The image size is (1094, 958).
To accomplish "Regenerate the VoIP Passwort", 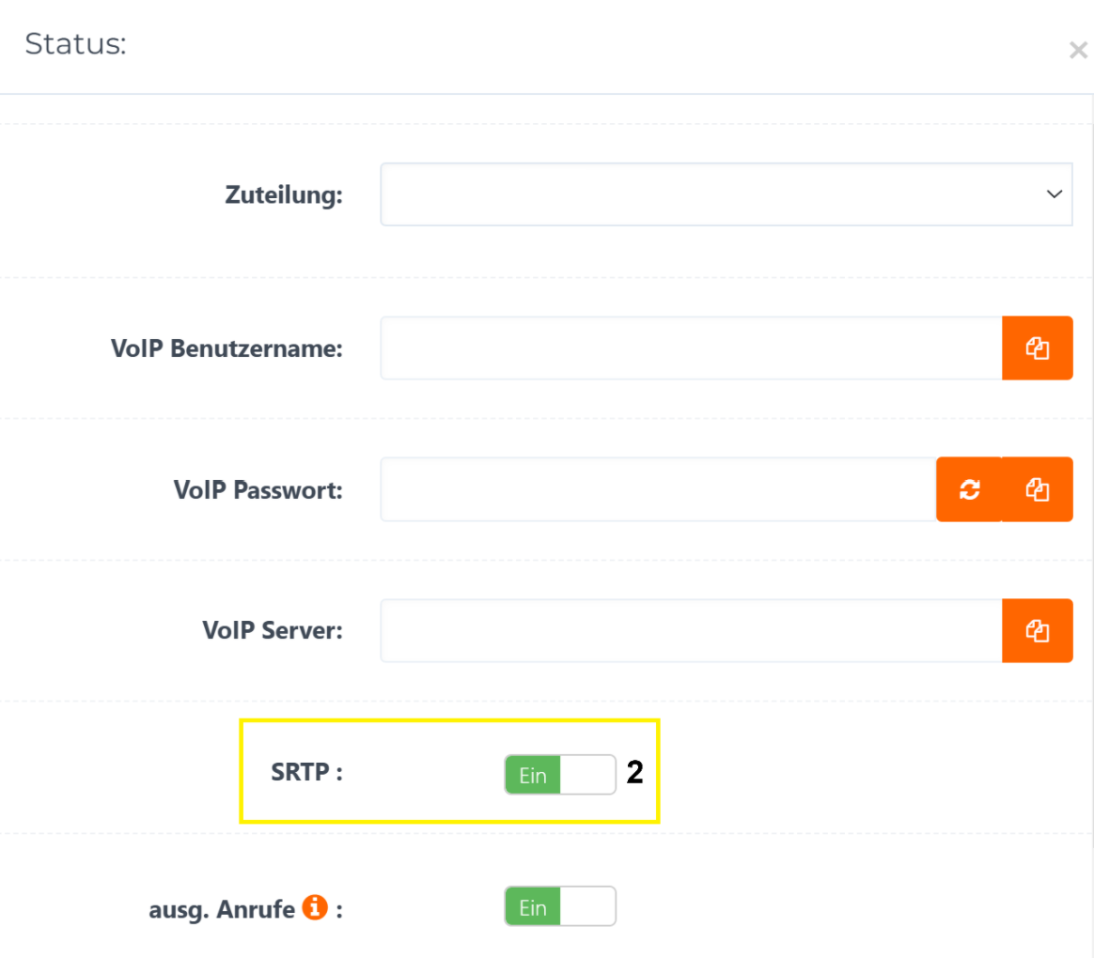I will 969,489.
